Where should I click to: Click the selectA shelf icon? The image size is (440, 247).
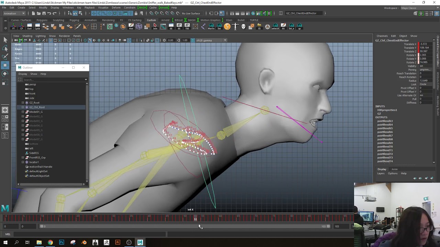(x=275, y=26)
